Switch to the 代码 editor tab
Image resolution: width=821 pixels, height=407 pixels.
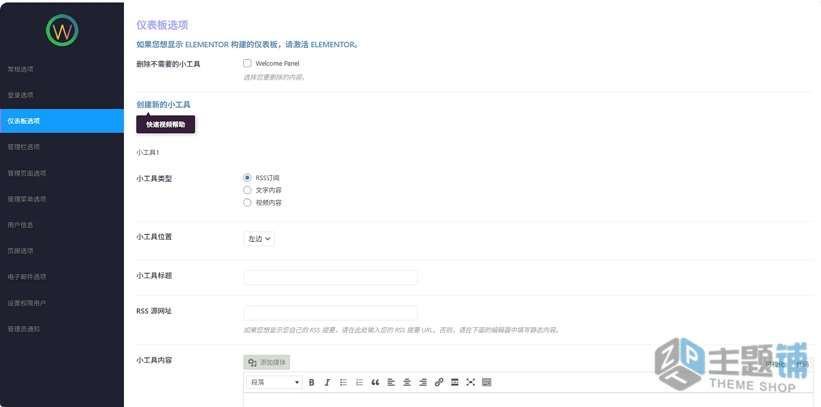tap(802, 365)
